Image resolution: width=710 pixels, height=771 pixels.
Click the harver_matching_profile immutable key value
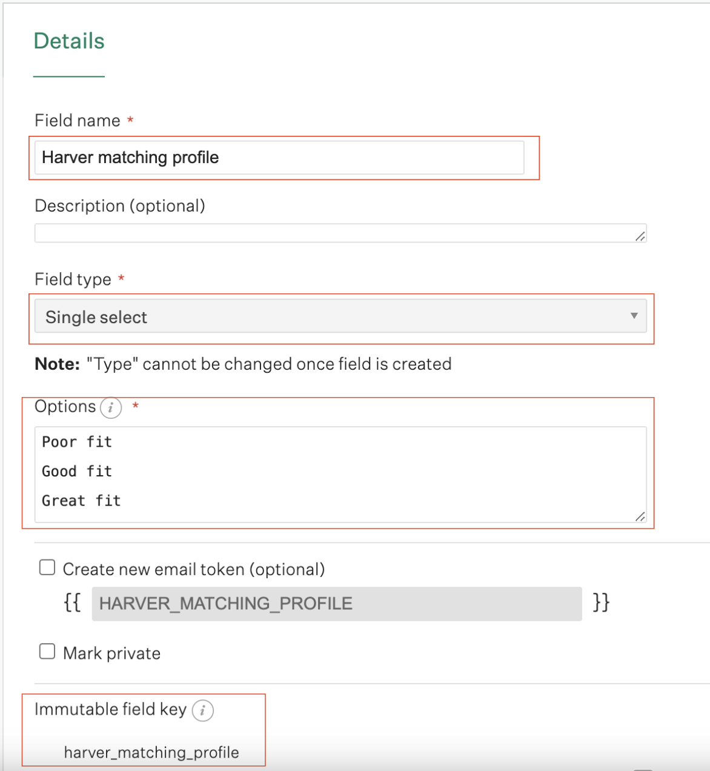[151, 753]
